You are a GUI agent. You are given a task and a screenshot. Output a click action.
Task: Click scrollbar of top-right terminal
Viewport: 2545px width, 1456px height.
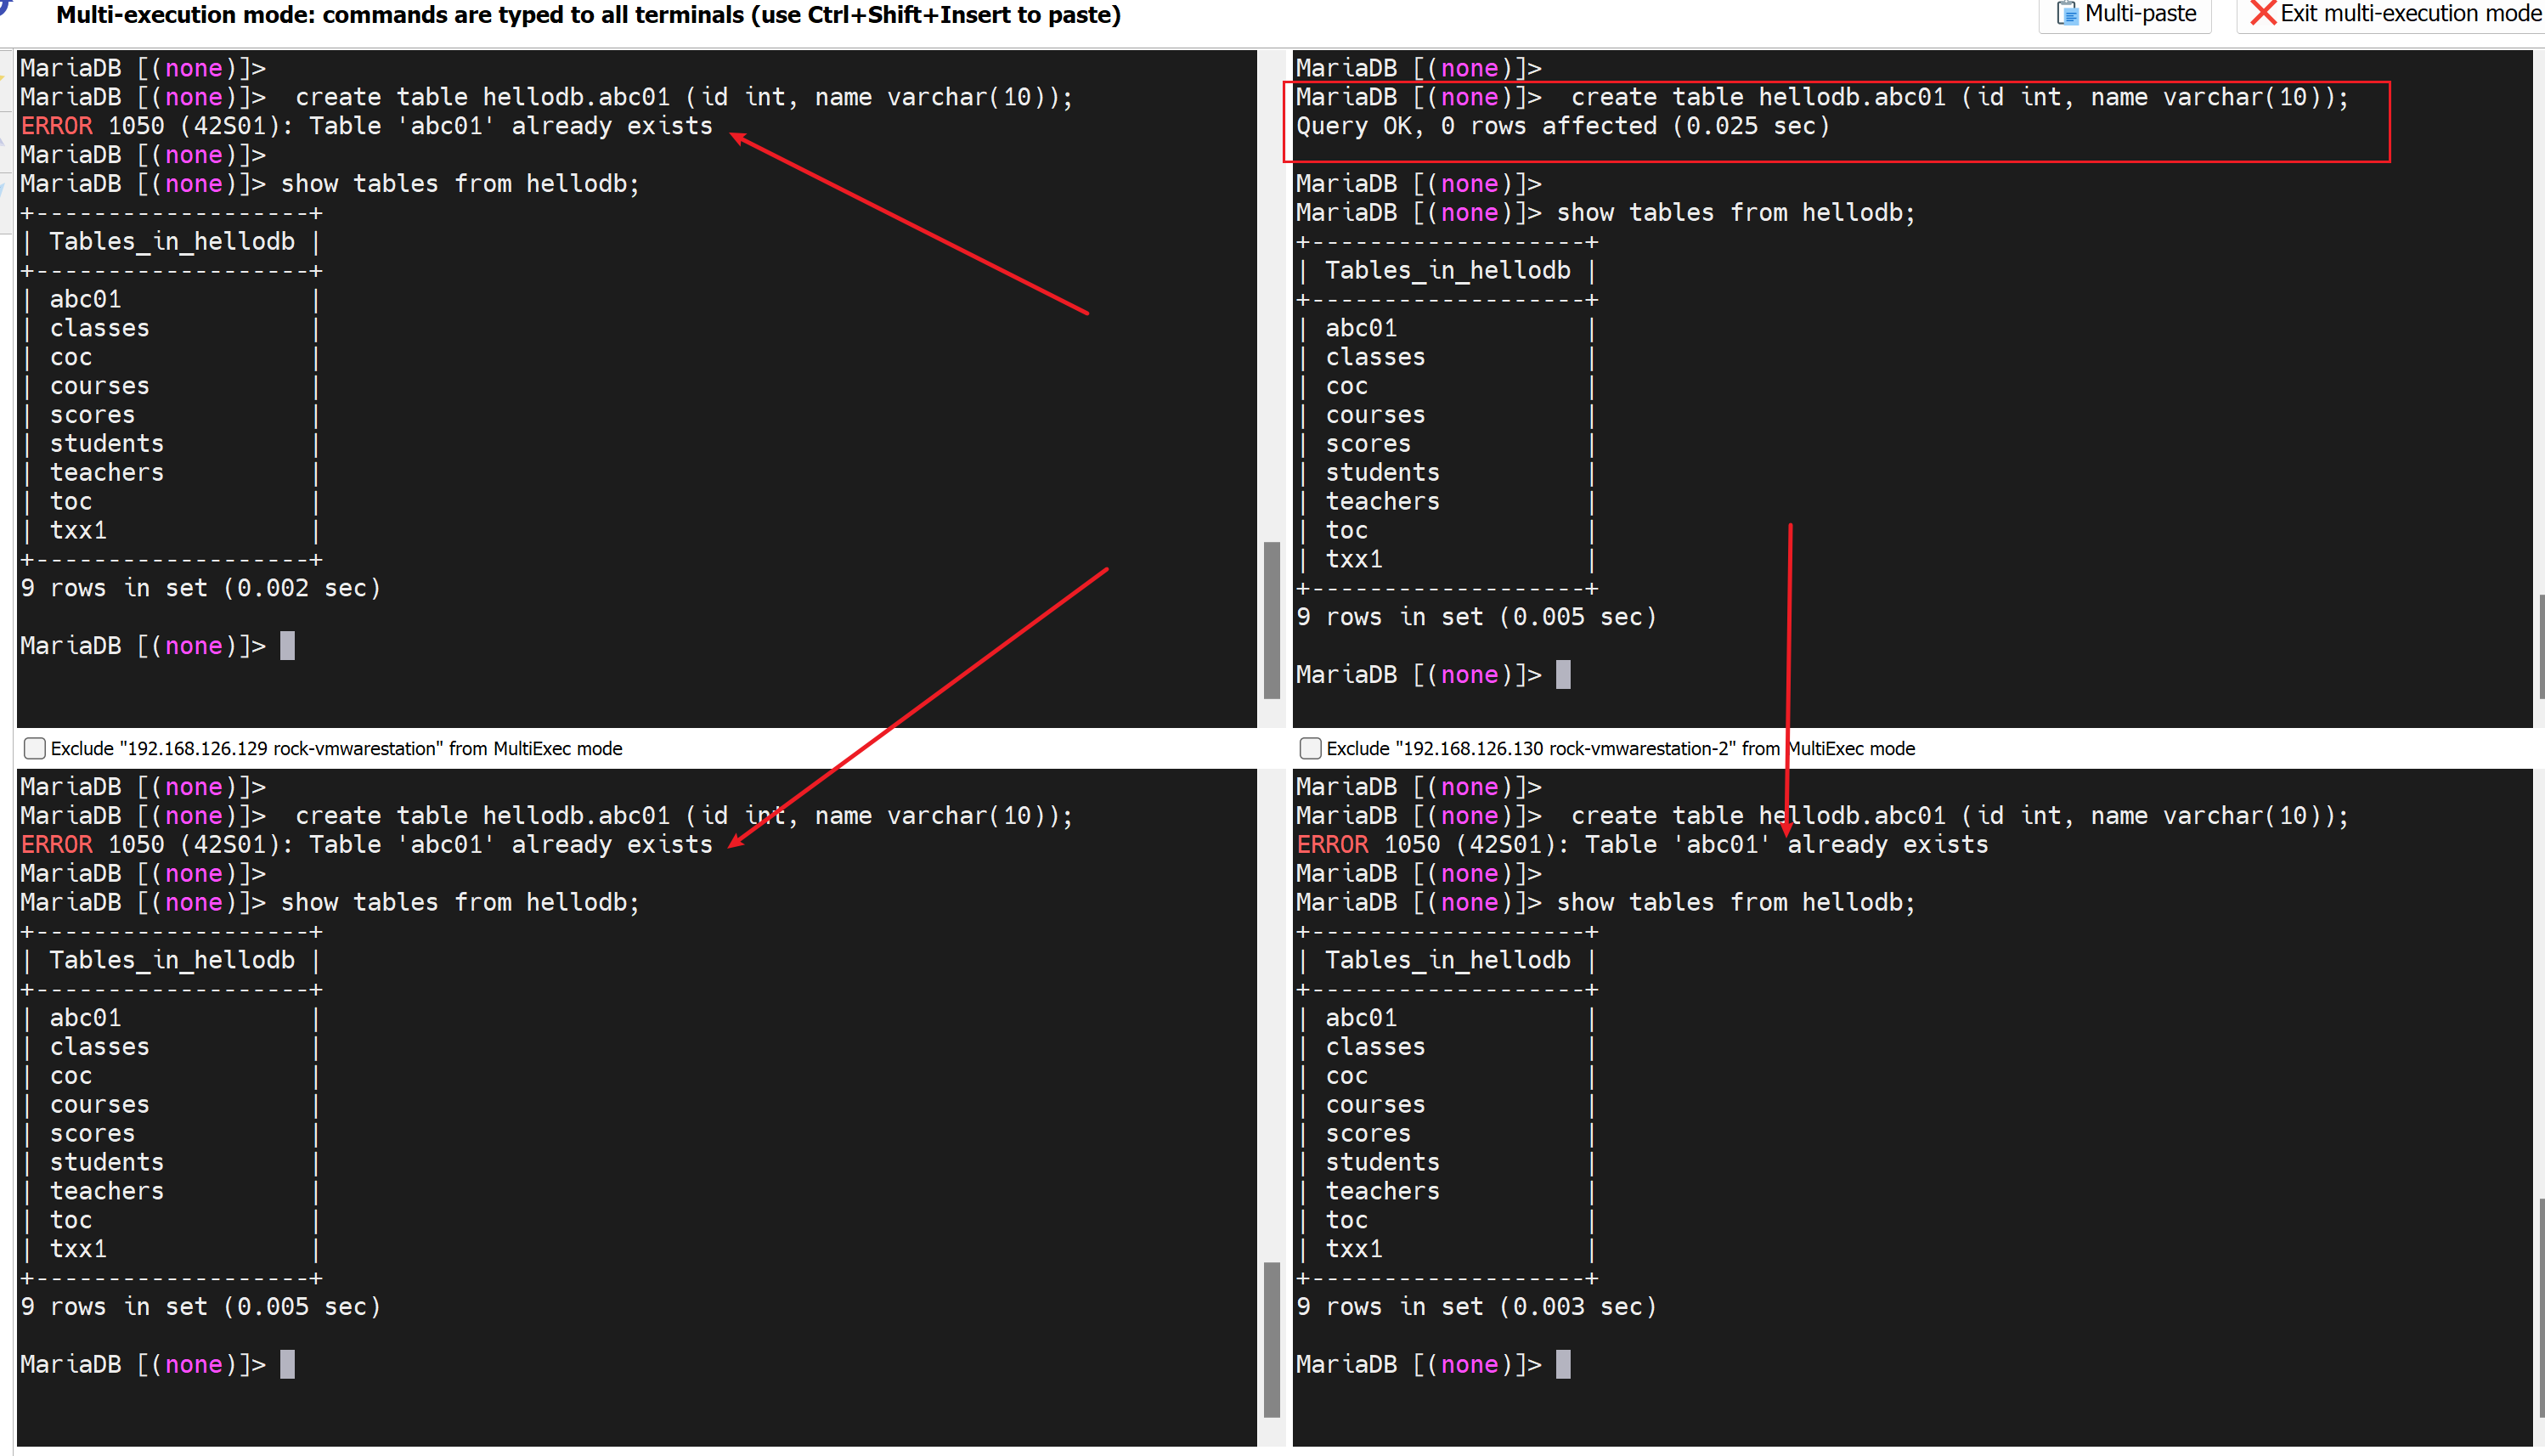(2540, 647)
